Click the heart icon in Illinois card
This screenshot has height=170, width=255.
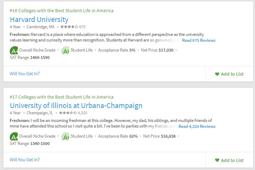point(217,160)
